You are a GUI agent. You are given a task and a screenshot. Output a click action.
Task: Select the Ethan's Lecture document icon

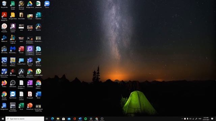[21, 96]
